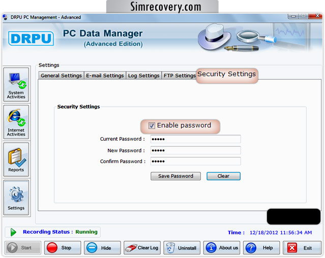Clear the log using Clear Log
The height and width of the screenshot is (258, 325).
pos(142,248)
